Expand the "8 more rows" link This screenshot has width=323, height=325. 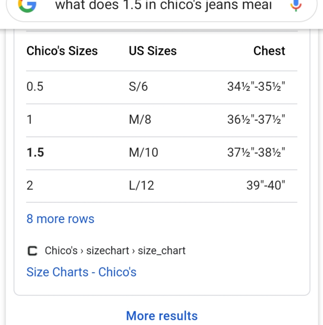pyautogui.click(x=60, y=219)
